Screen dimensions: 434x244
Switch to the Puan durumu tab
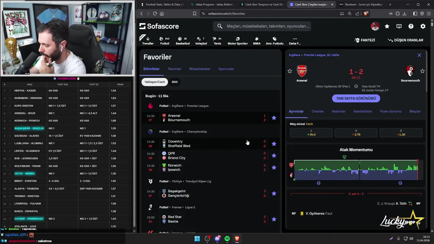tap(391, 111)
